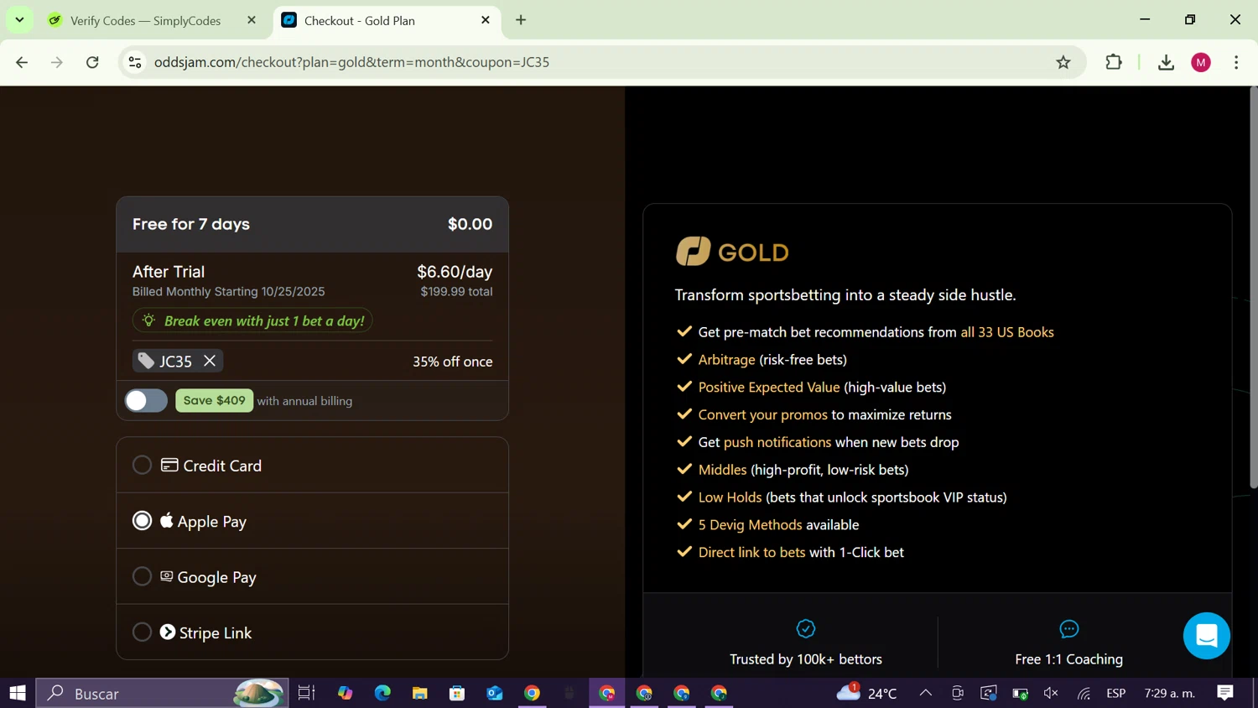Click the $6.60/day price
1258x708 pixels.
point(455,272)
